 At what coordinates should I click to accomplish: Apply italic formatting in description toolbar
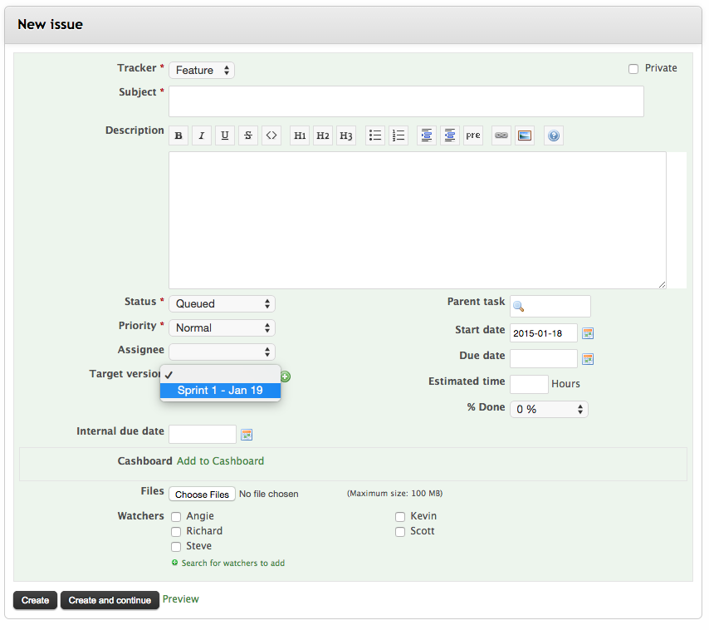coord(202,135)
